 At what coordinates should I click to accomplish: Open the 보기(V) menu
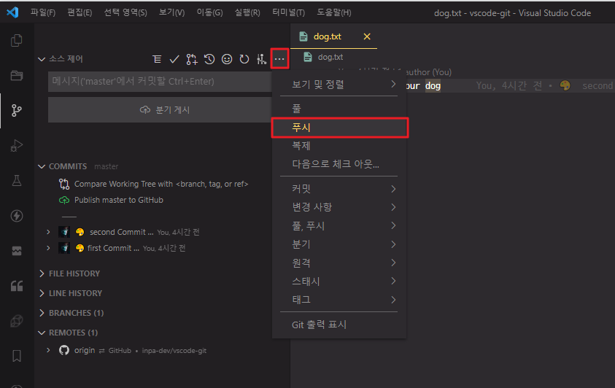(x=171, y=12)
